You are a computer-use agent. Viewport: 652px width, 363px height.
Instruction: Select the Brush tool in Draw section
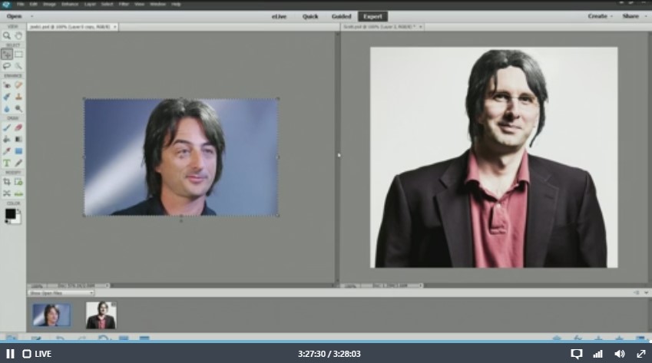point(7,127)
